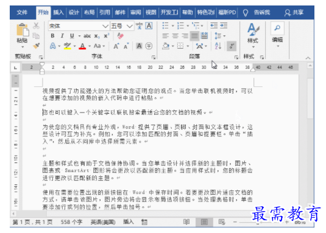Image resolution: width=326 pixels, height=233 pixels.
Task: Click the Paste (粘贴) icon
Action: coord(23,30)
